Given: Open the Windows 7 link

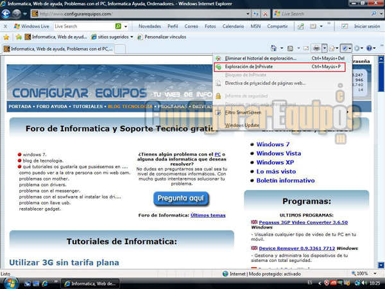Looking at the screenshot, I should pyautogui.click(x=273, y=144).
